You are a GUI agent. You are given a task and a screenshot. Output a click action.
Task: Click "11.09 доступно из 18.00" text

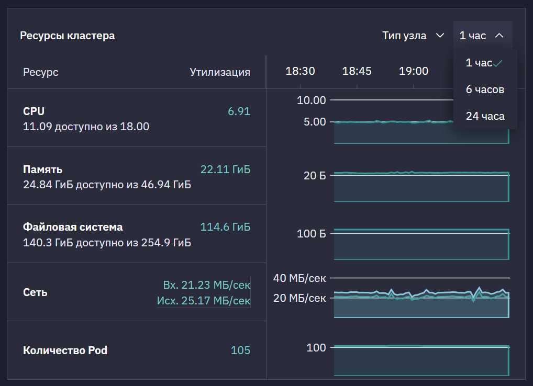(x=86, y=127)
